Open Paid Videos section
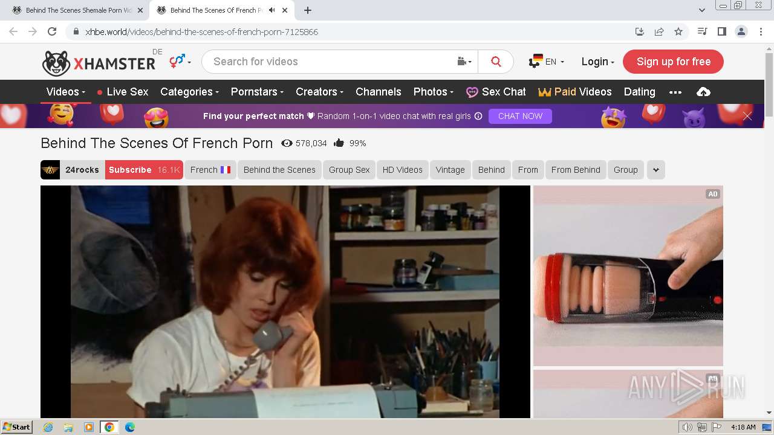 [574, 92]
